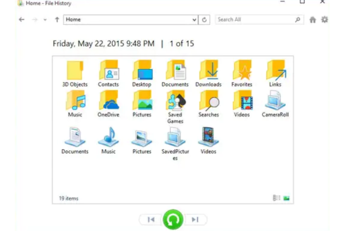Select the Videos library in the bottom row
This screenshot has height=231, width=342.
click(x=208, y=141)
